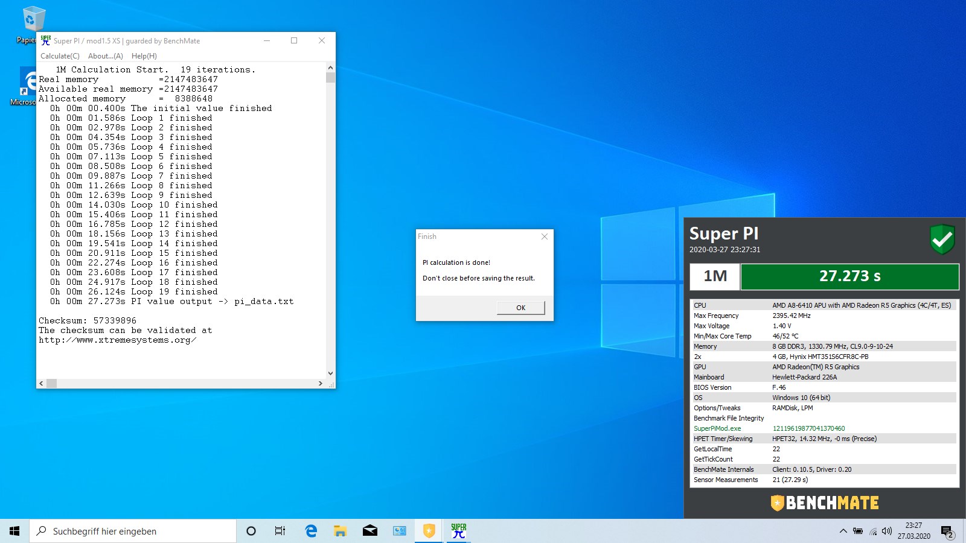Close the Finish dialog with X
This screenshot has width=966, height=543.
545,237
